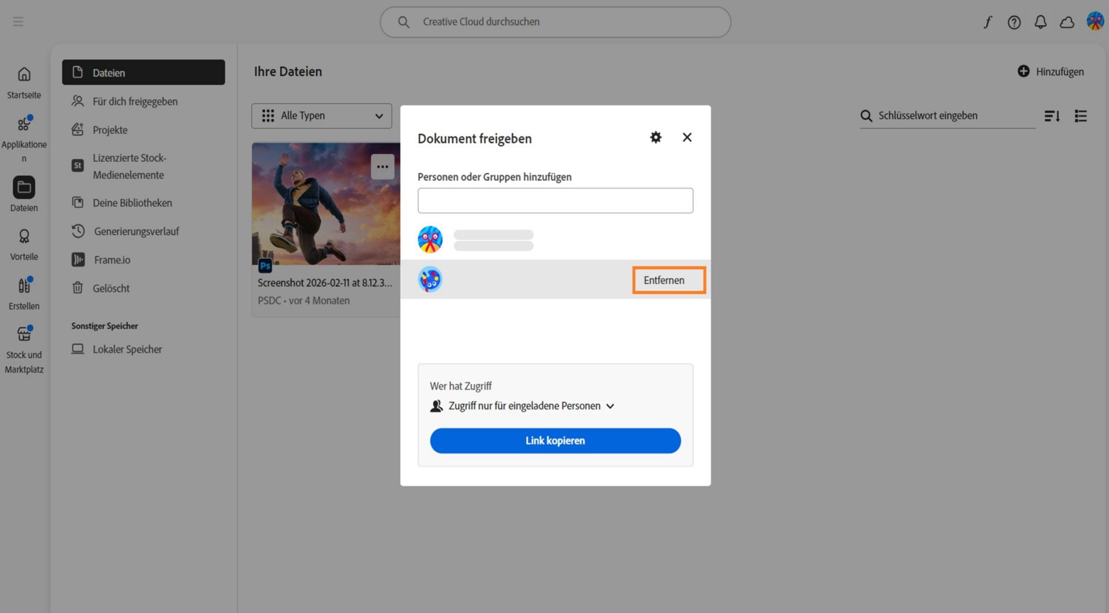Image resolution: width=1109 pixels, height=613 pixels.
Task: Open sort order options icon
Action: tap(1052, 116)
